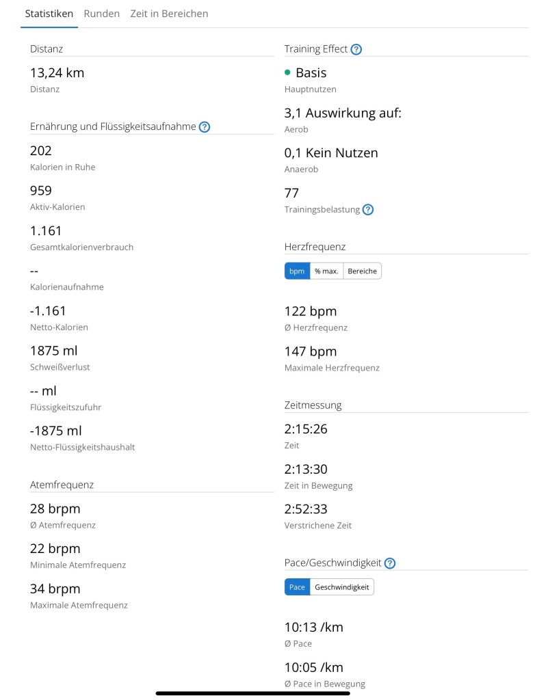The image size is (550, 700).
Task: Select the Pace display option
Action: coord(297,587)
